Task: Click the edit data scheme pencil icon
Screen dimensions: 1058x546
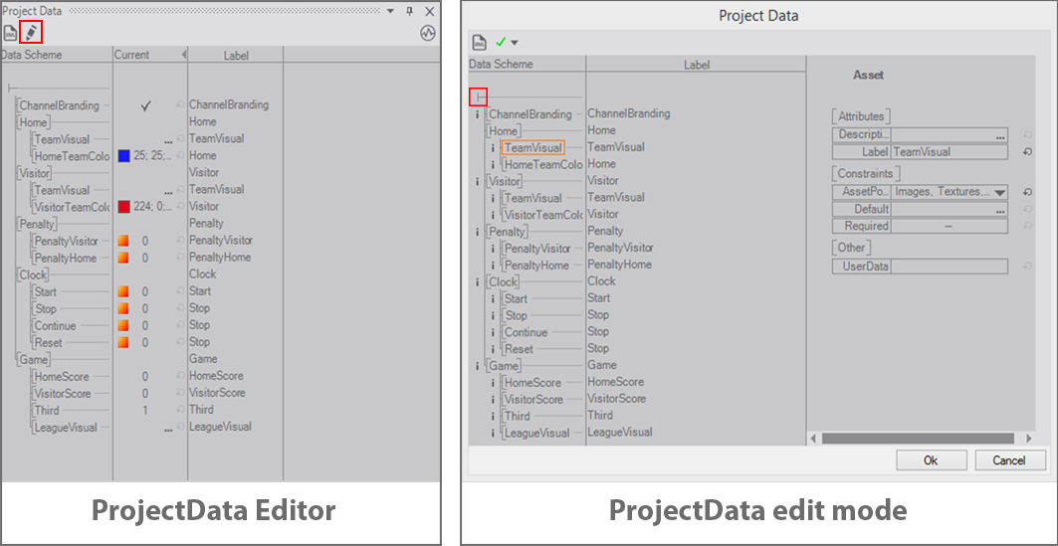Action: click(31, 32)
